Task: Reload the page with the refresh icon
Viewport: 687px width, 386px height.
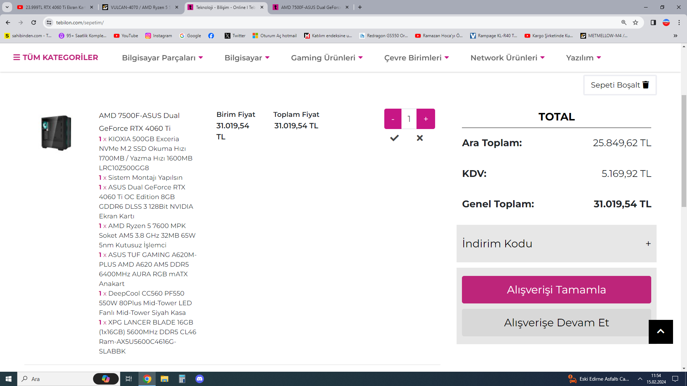Action: coord(34,23)
